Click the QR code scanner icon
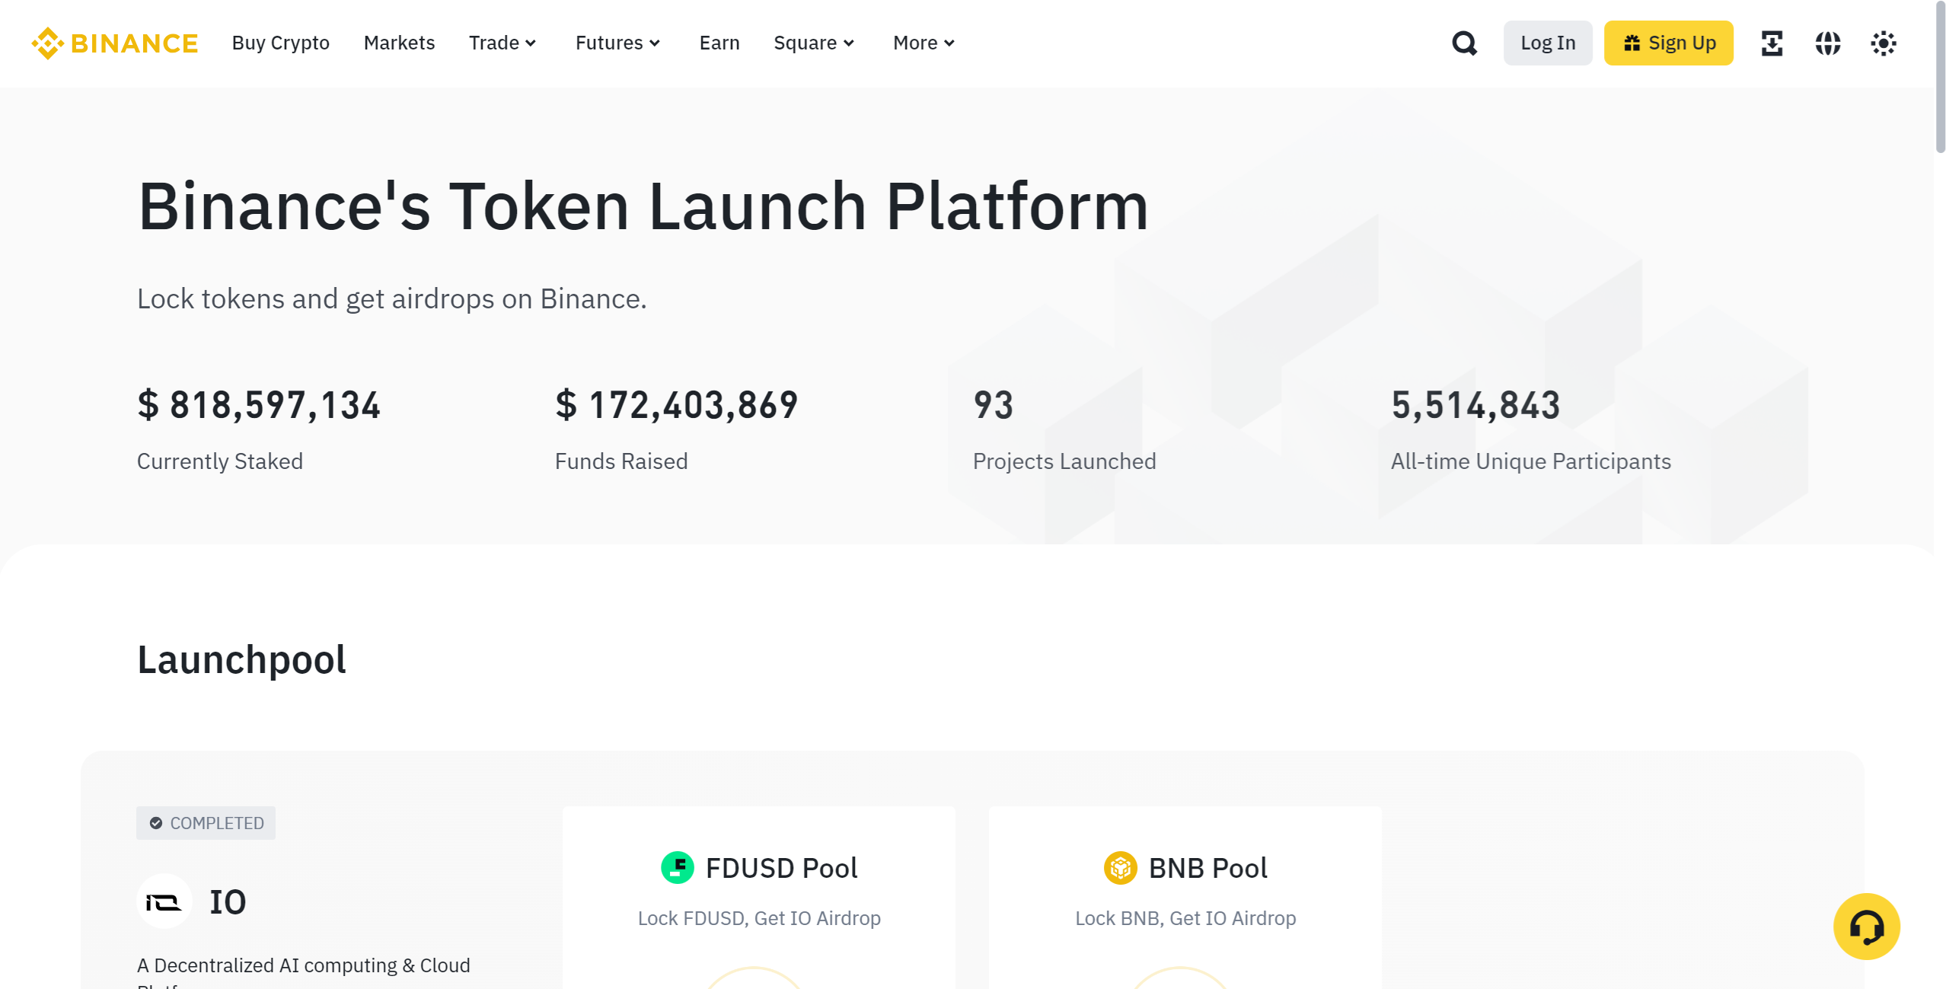 (x=1771, y=43)
